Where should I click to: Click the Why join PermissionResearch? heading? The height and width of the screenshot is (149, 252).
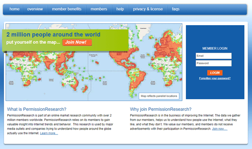(161, 109)
